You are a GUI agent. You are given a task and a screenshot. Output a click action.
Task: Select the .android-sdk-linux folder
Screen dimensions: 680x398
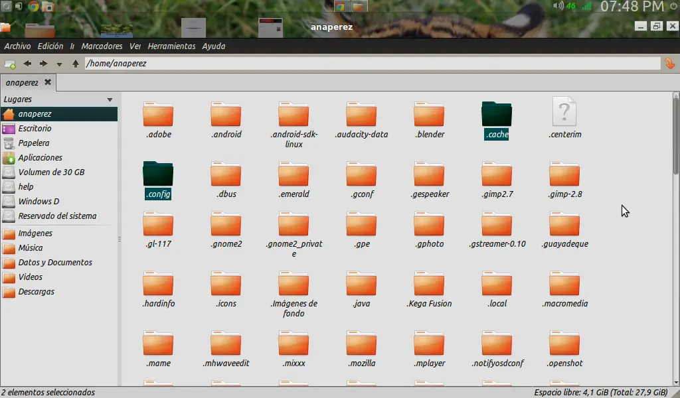coord(294,114)
